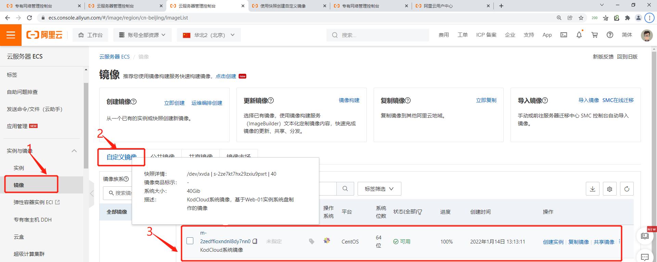Viewport: 657px width, 262px height.
Task: View notifications bell icon
Action: (579, 35)
